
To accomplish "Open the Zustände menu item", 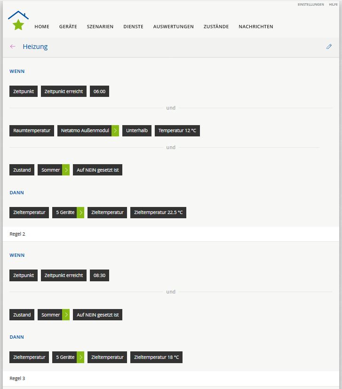I will (216, 27).
